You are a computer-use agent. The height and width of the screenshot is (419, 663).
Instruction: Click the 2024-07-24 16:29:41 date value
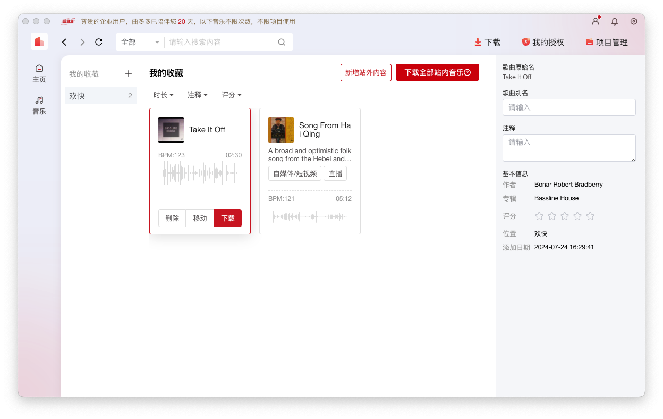pyautogui.click(x=564, y=247)
